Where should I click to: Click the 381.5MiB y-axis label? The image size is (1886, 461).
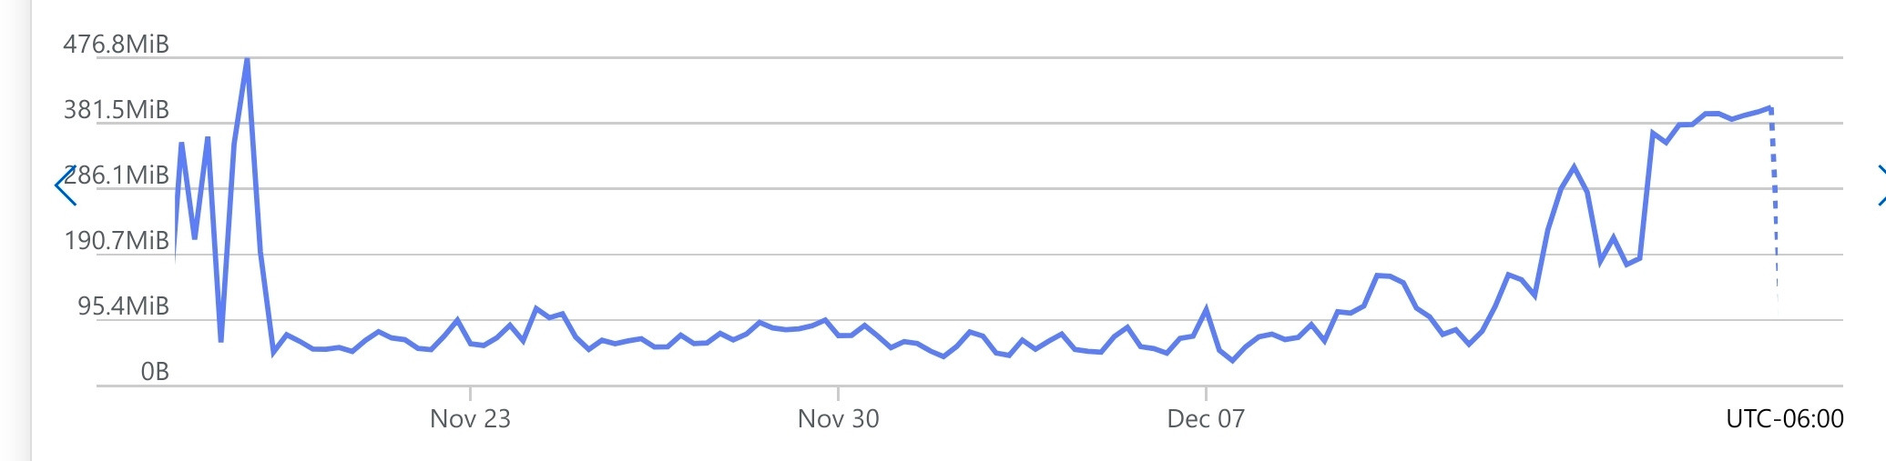click(x=116, y=110)
